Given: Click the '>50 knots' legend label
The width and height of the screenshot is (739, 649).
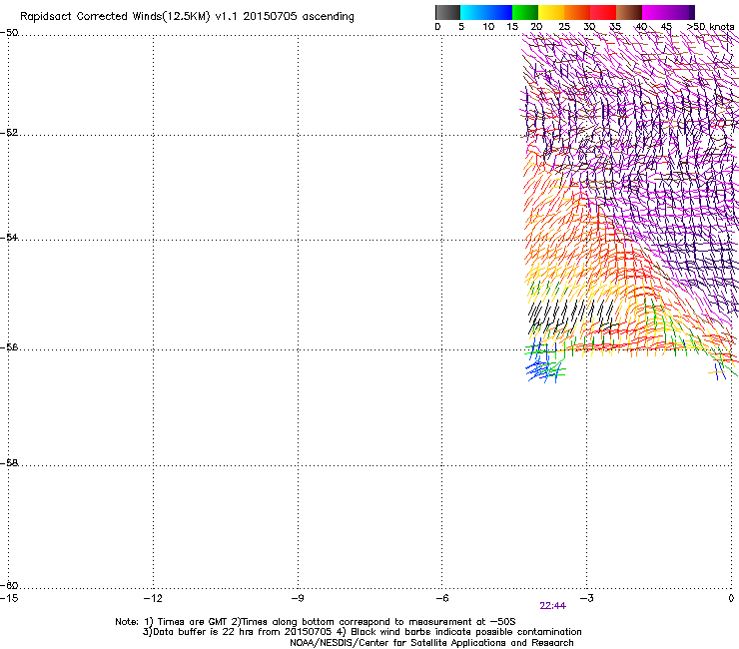Looking at the screenshot, I should [x=711, y=27].
